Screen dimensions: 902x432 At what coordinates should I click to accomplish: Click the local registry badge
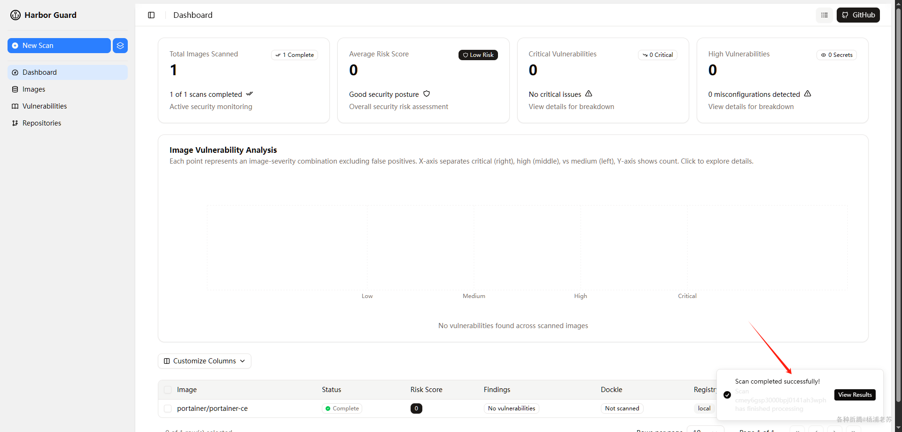704,408
